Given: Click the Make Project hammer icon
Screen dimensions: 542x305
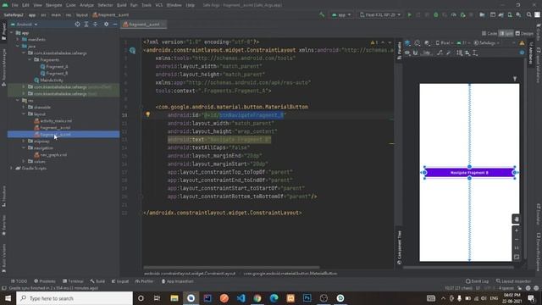Looking at the screenshot, I should click(322, 15).
